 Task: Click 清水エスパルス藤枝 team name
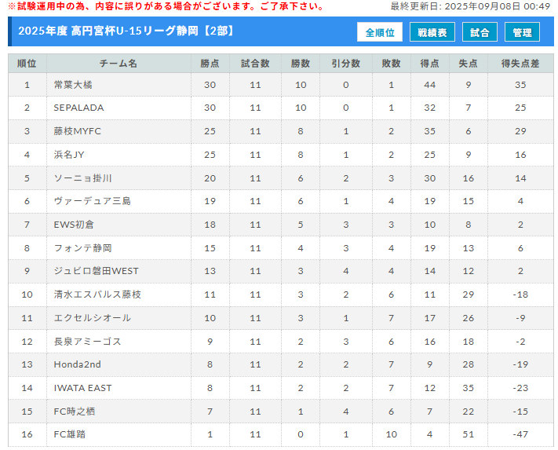(97, 295)
